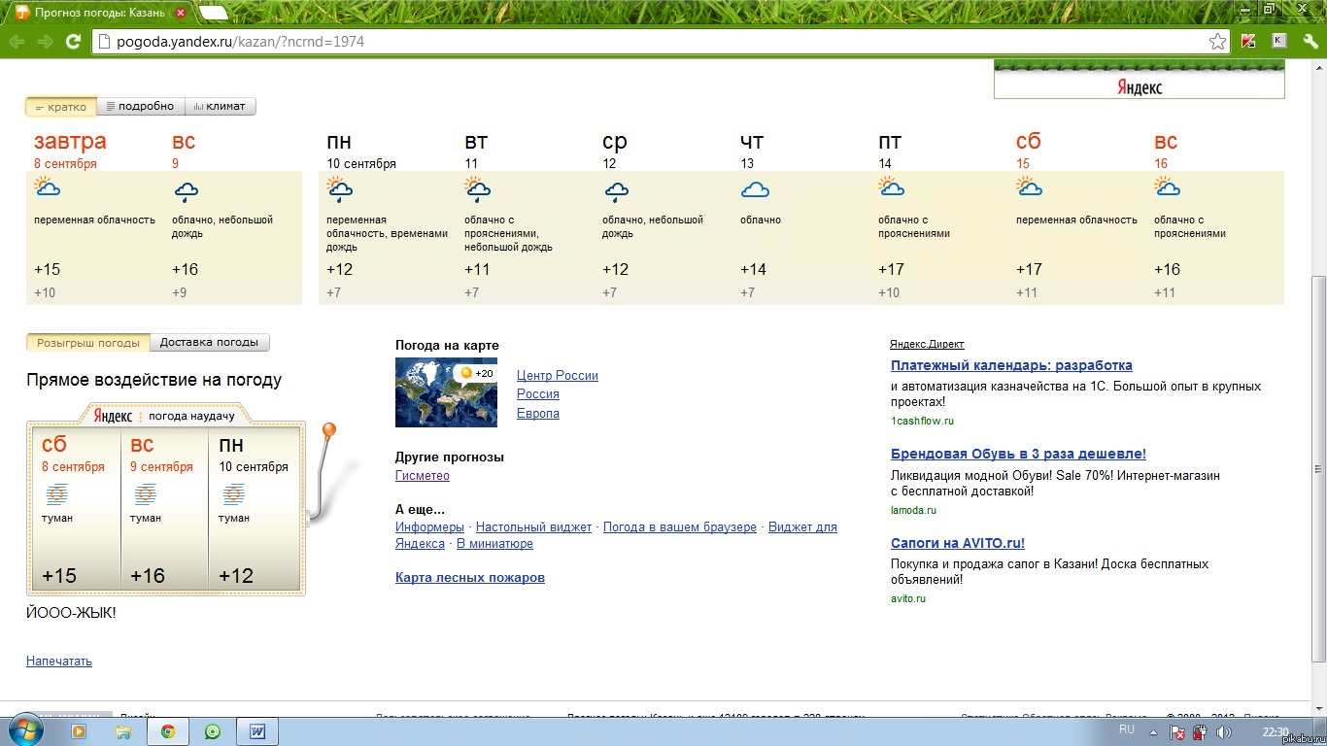The width and height of the screenshot is (1327, 746).
Task: Click the fog icon for сб 8 сентября
Action: pos(57,494)
